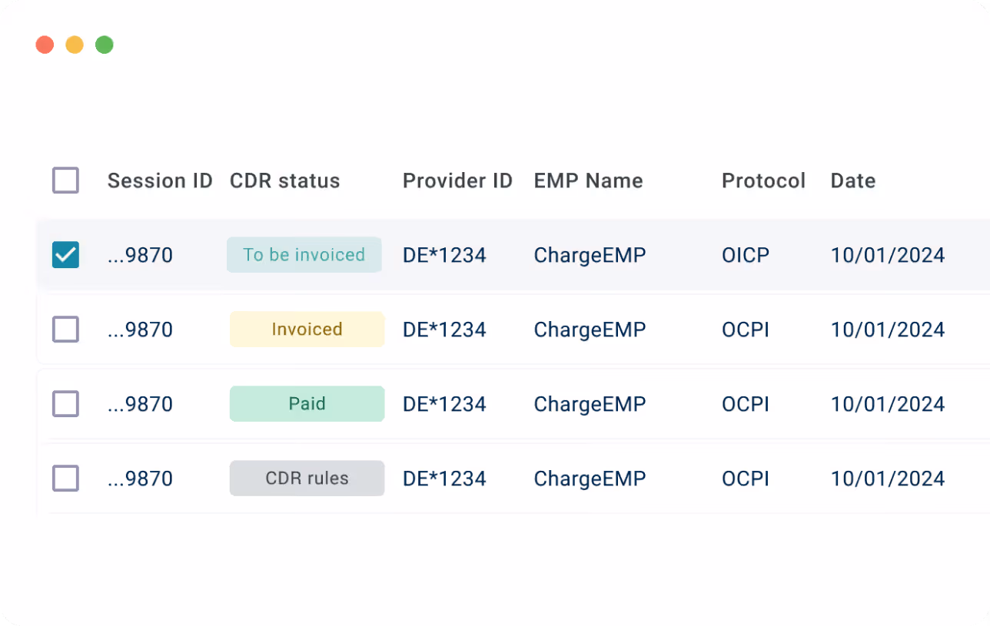Toggle the select-all checkbox in the header

(65, 180)
